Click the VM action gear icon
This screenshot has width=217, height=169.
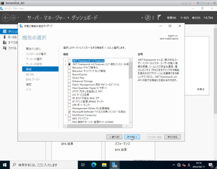(x=198, y=3)
